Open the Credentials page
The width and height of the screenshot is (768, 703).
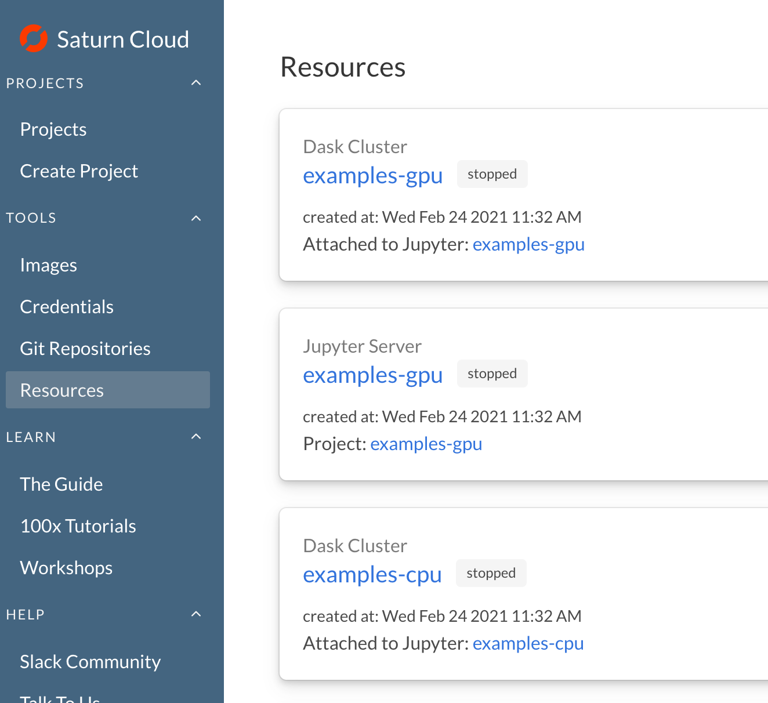click(67, 307)
